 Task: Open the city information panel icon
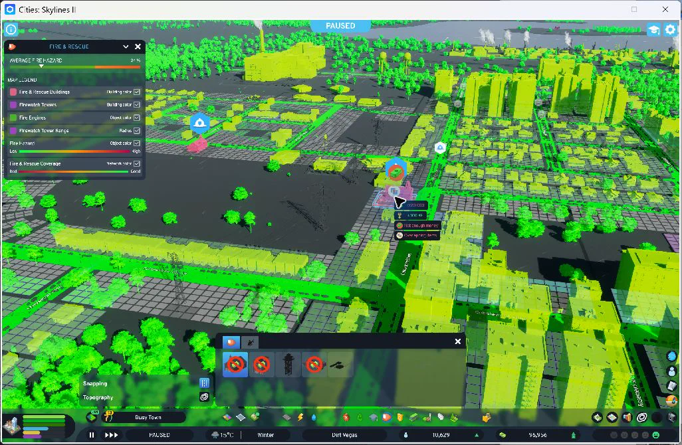[x=11, y=29]
